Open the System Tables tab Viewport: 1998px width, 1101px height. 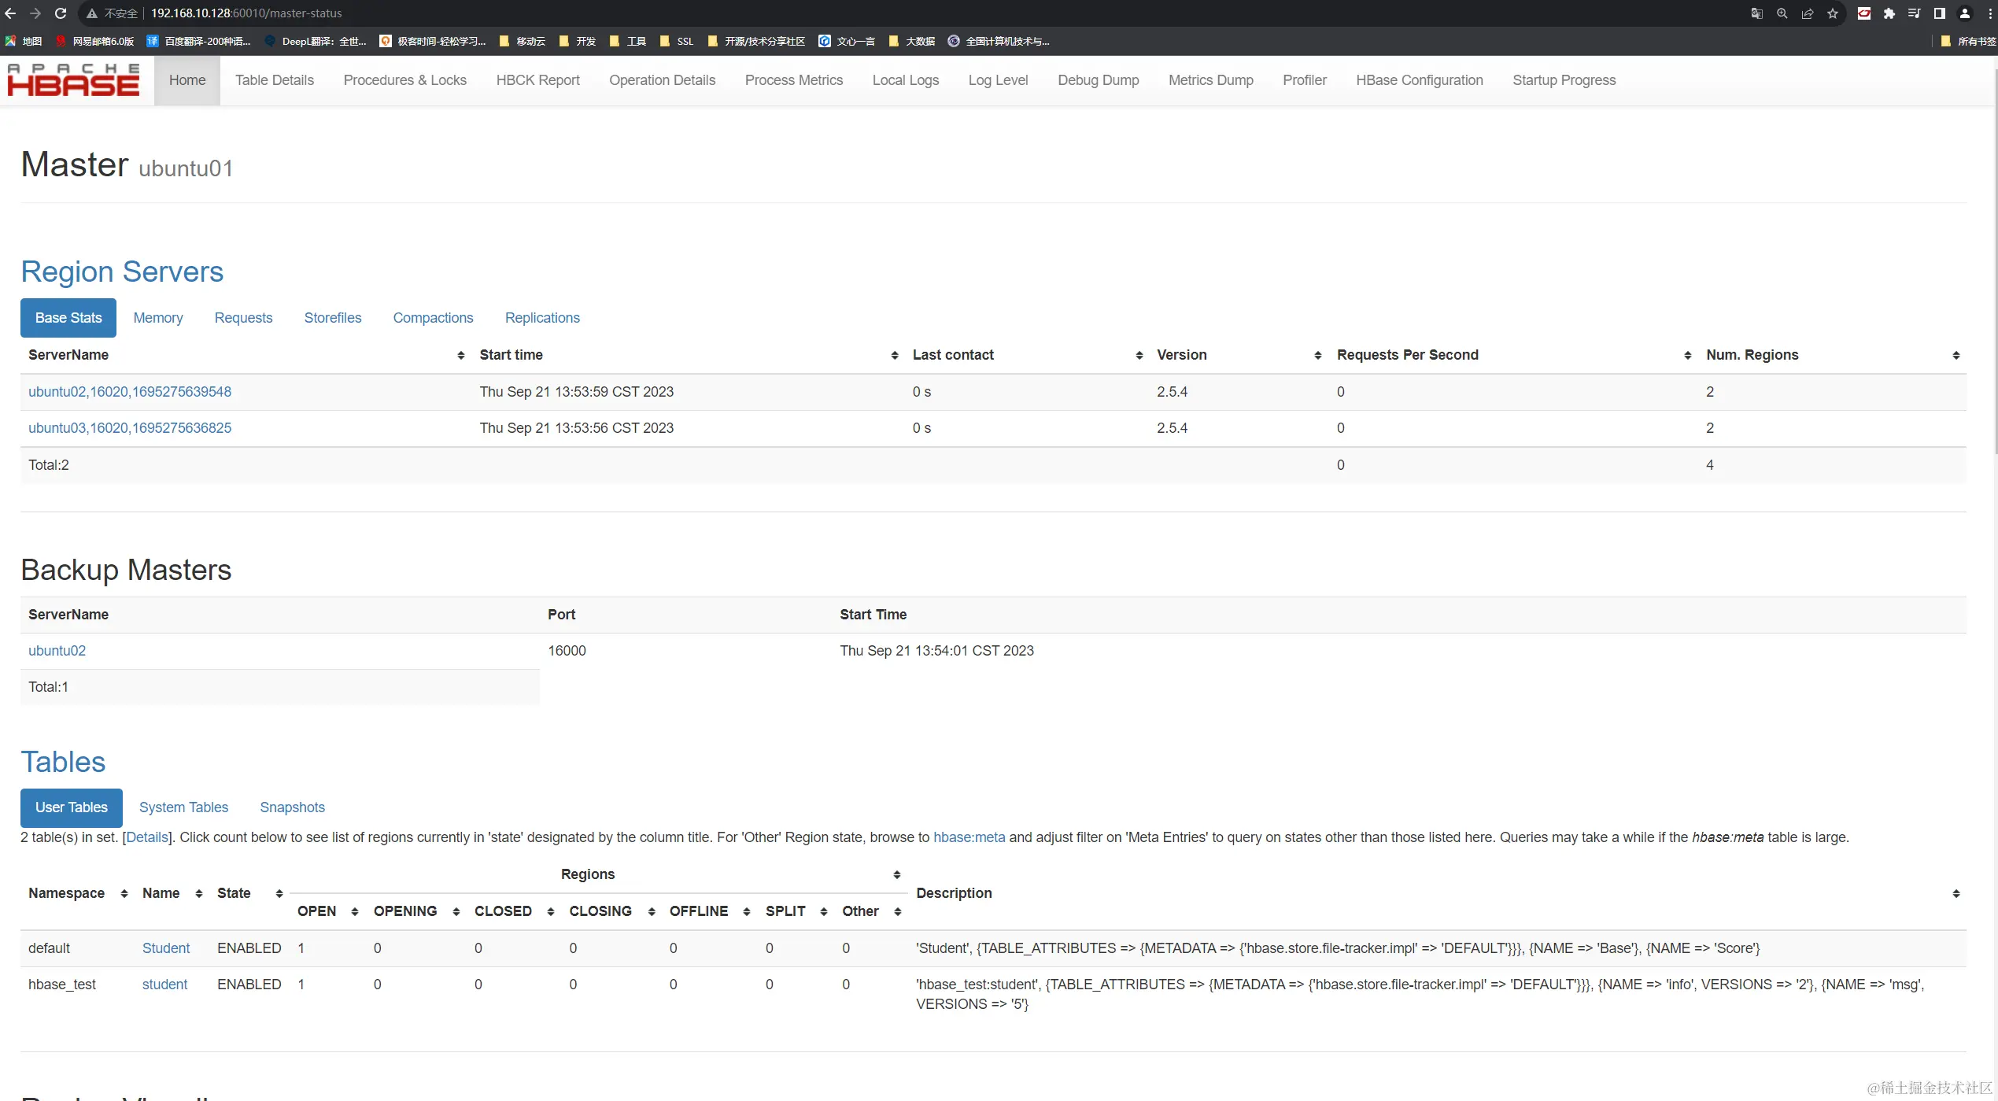(183, 807)
